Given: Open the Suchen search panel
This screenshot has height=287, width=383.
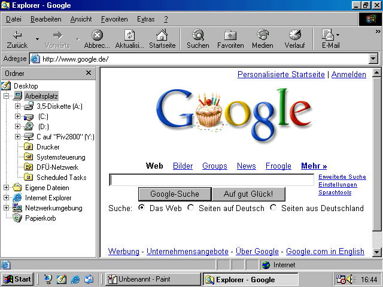Looking at the screenshot, I should click(198, 39).
